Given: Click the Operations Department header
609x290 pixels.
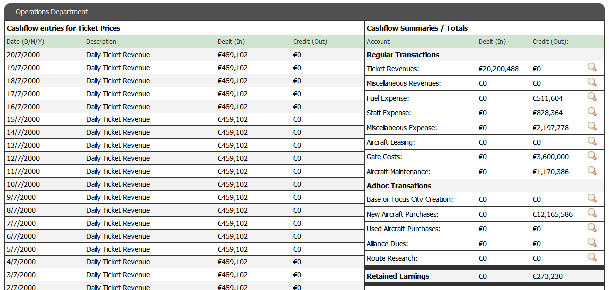Looking at the screenshot, I should click(x=52, y=12).
